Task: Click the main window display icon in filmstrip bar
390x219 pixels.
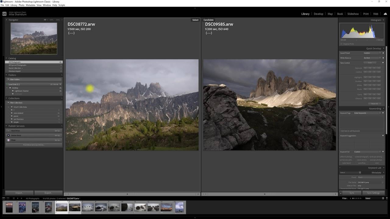Action: (x=4, y=198)
